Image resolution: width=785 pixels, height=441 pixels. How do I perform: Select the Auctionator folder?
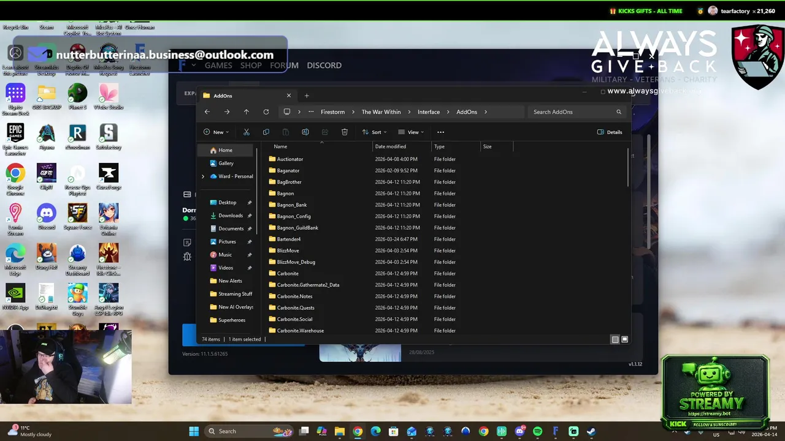(289, 159)
